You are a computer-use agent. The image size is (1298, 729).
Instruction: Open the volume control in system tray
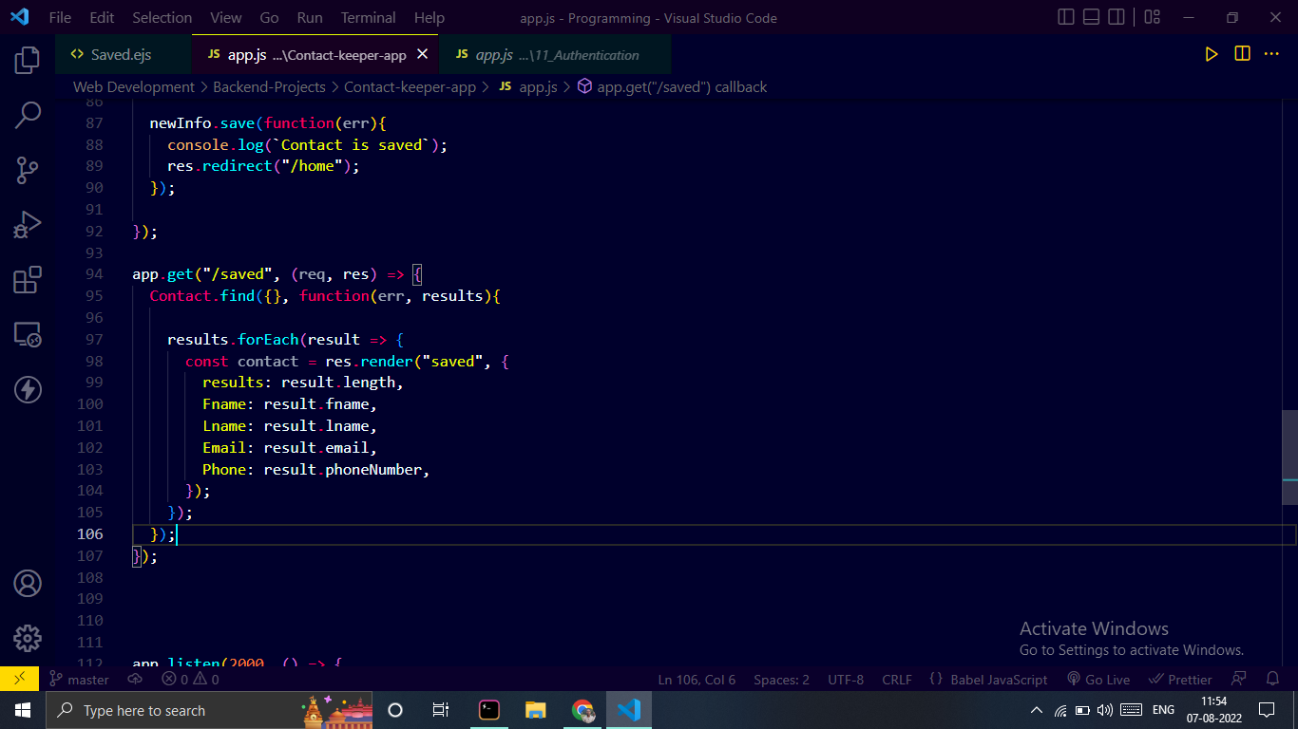[1104, 710]
